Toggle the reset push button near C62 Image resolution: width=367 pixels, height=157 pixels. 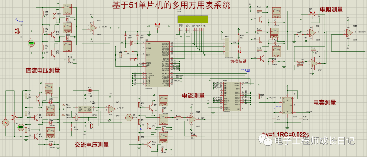click(x=133, y=58)
